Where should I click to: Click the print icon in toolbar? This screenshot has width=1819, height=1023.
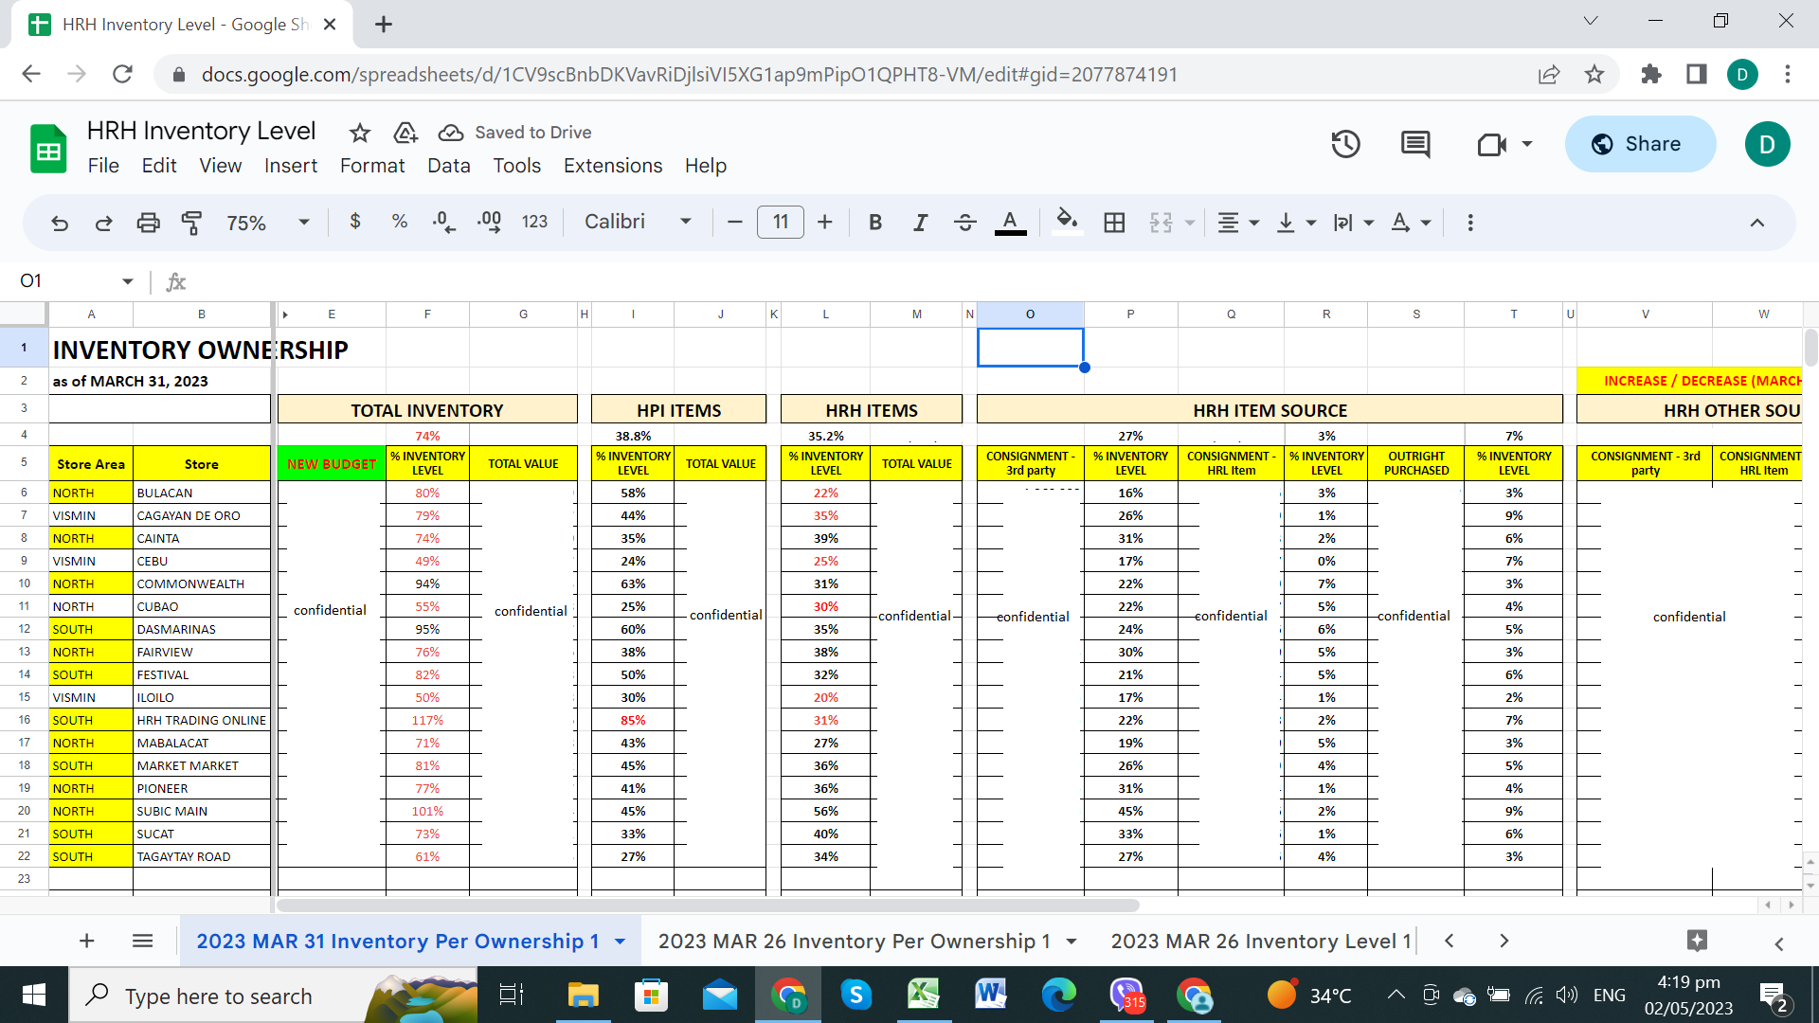[148, 223]
